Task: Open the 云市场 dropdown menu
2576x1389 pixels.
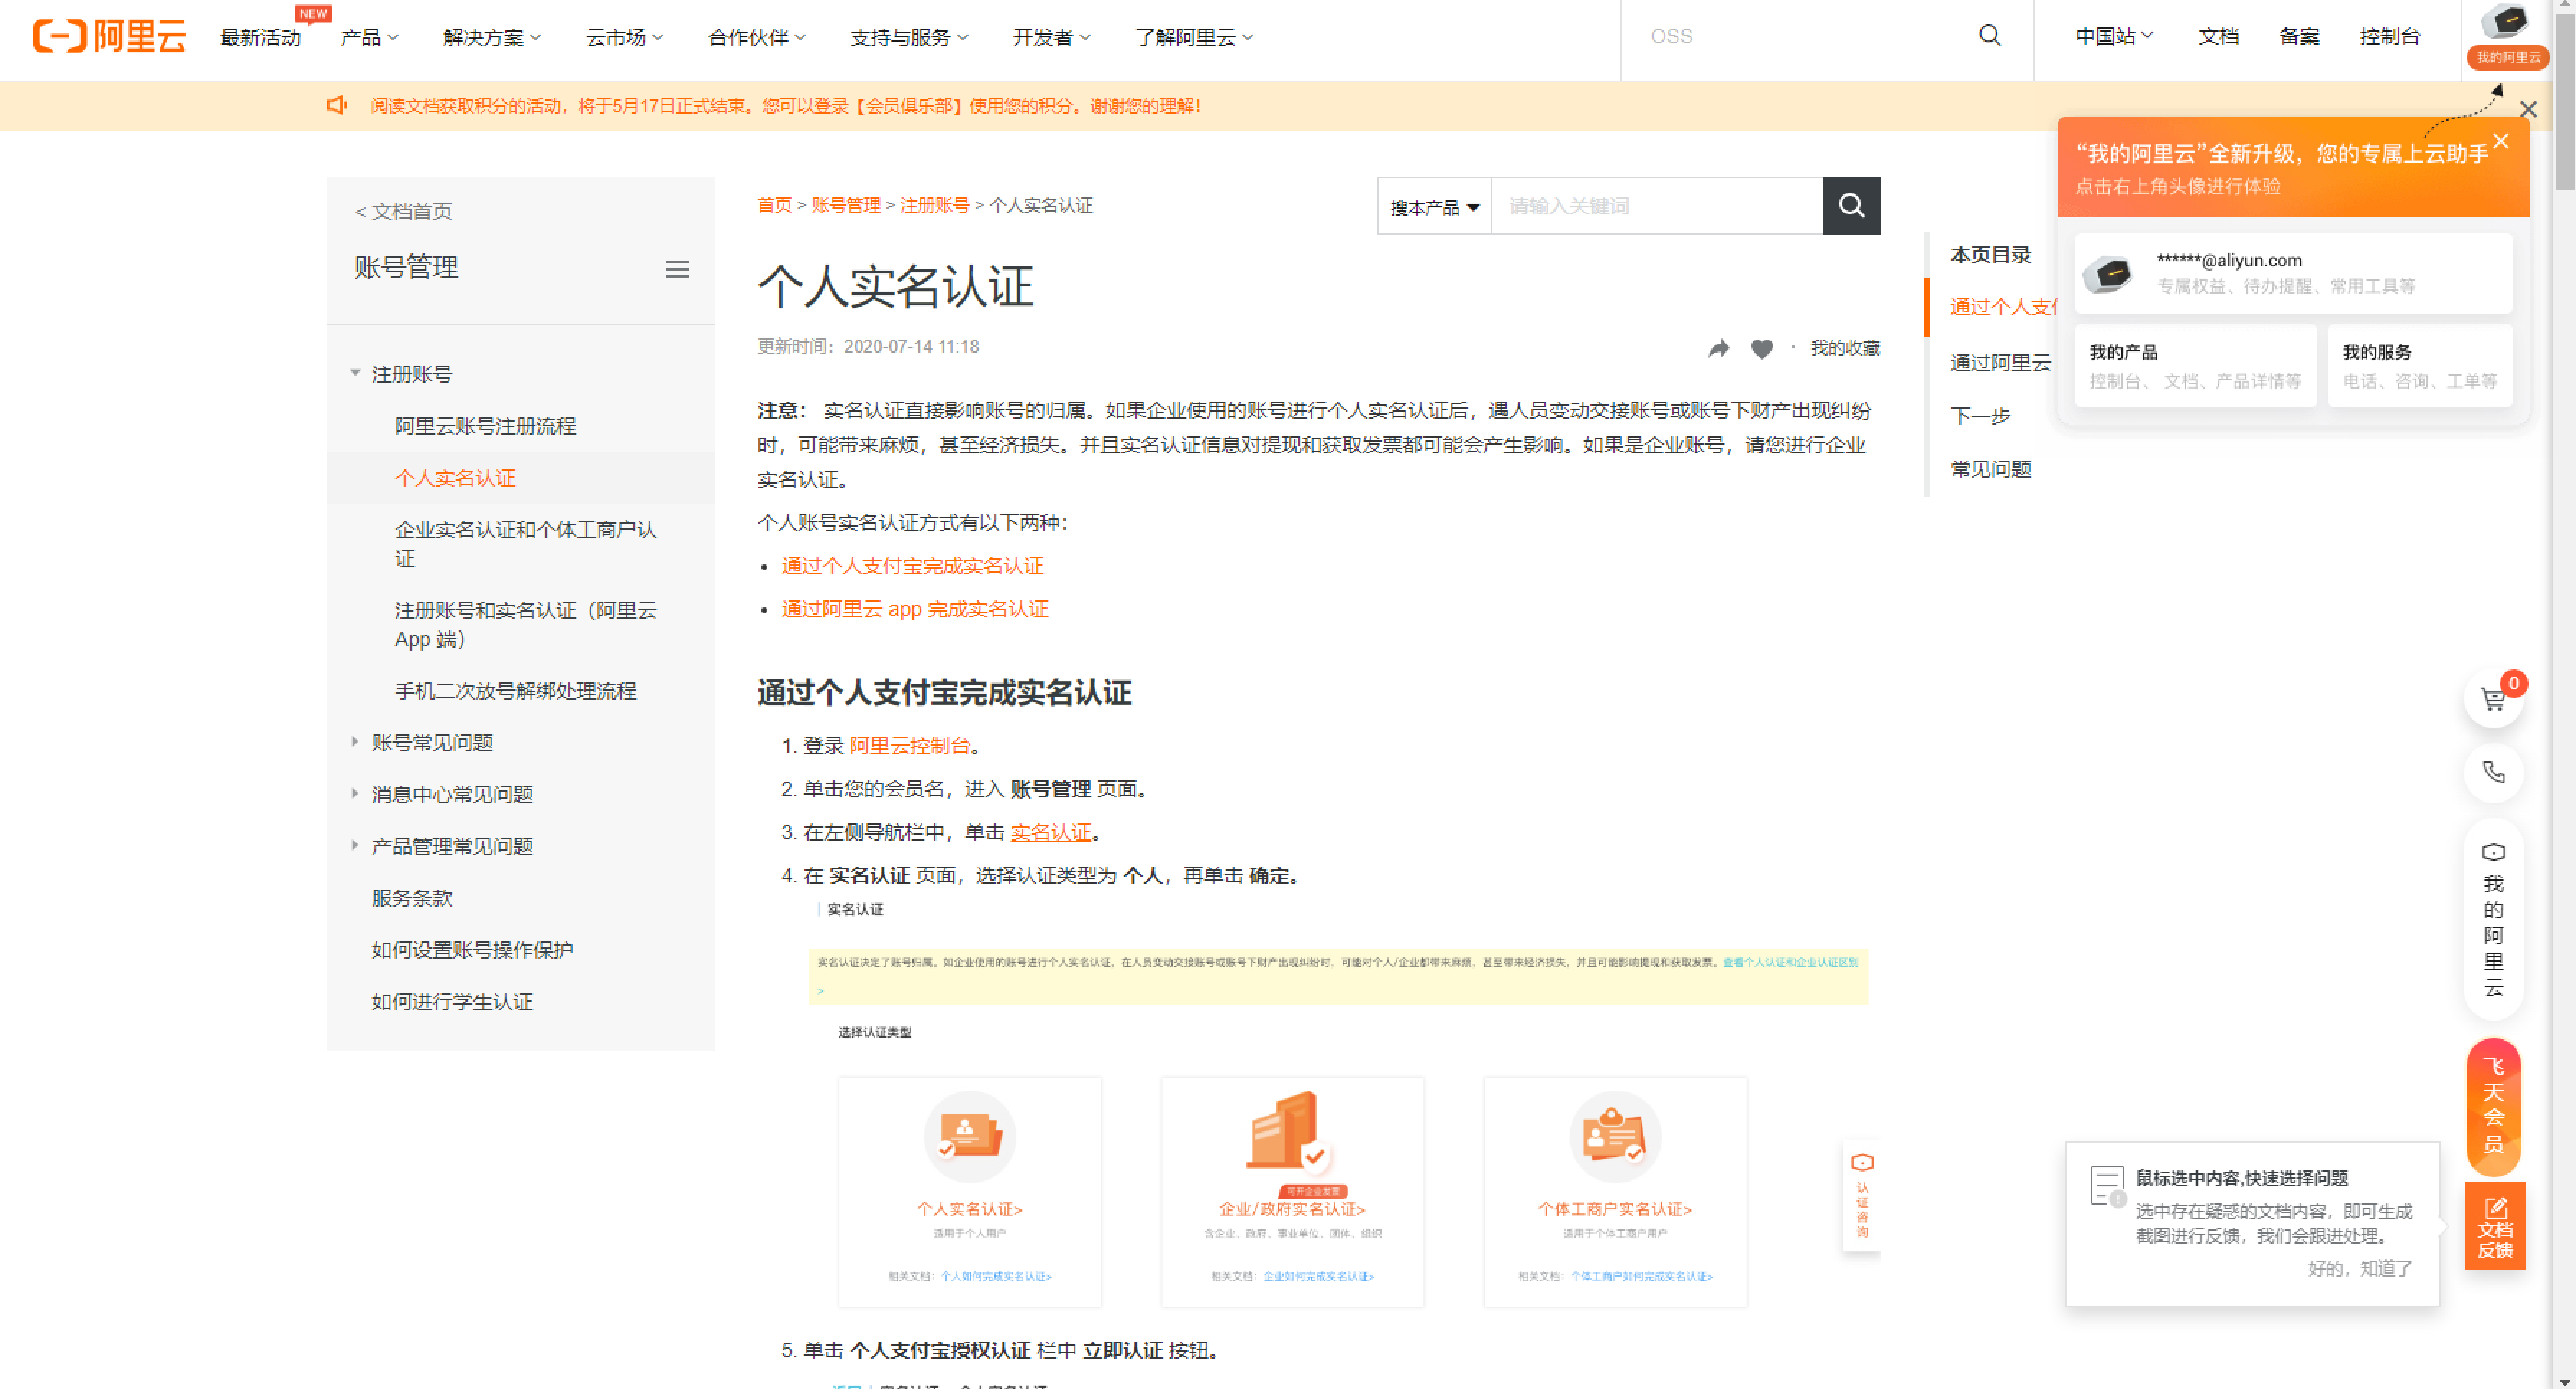Action: click(624, 37)
